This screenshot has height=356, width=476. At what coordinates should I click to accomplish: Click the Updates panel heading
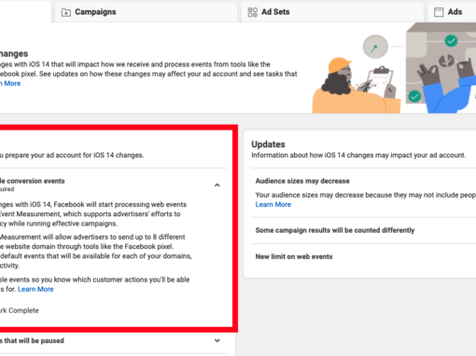click(268, 144)
